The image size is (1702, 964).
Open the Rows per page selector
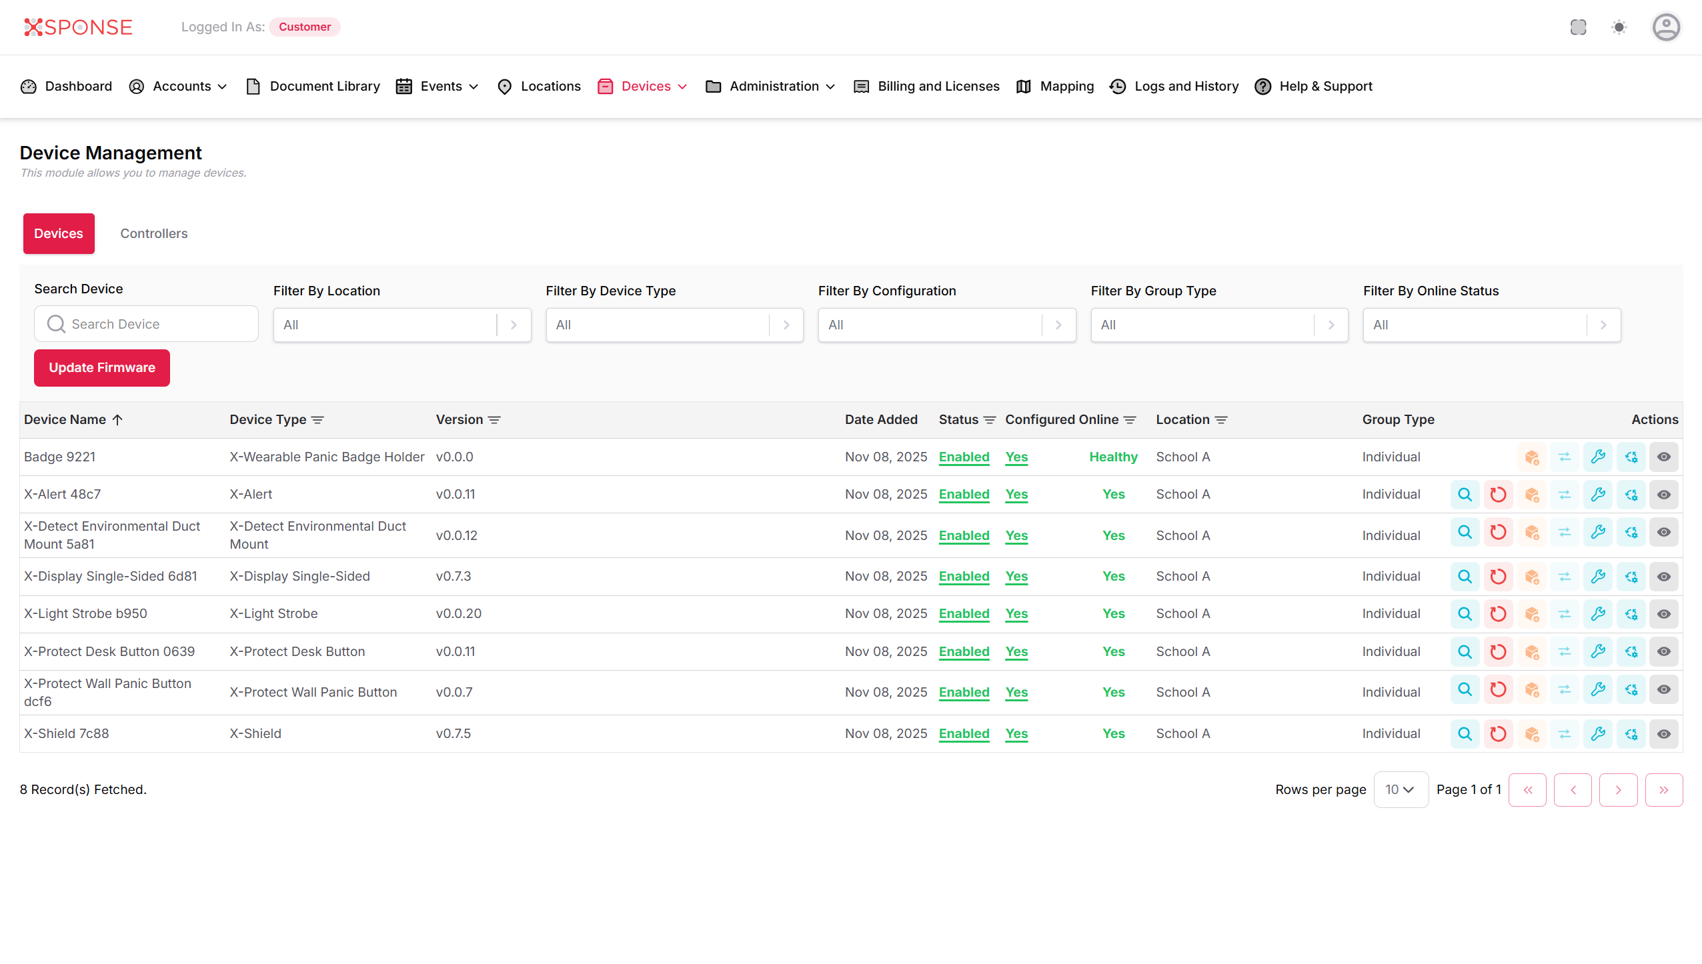(x=1401, y=789)
